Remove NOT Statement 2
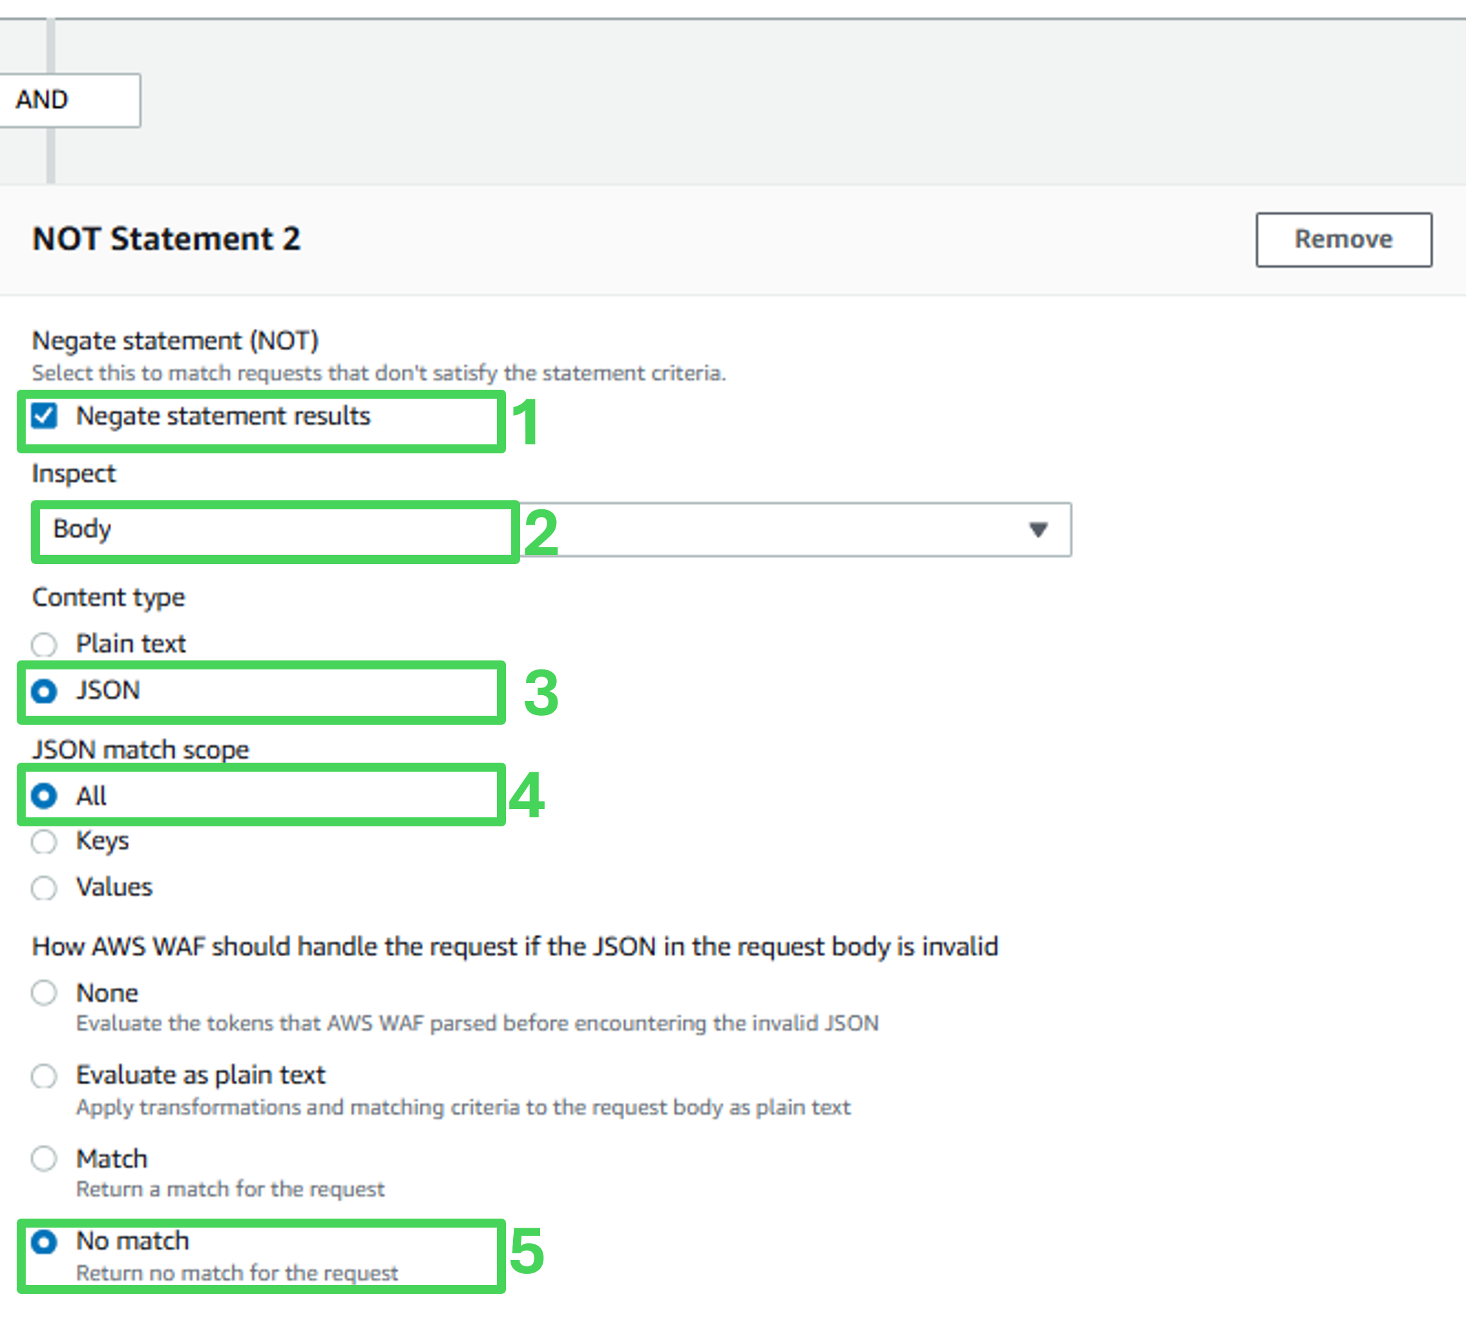This screenshot has width=1466, height=1335. point(1343,239)
